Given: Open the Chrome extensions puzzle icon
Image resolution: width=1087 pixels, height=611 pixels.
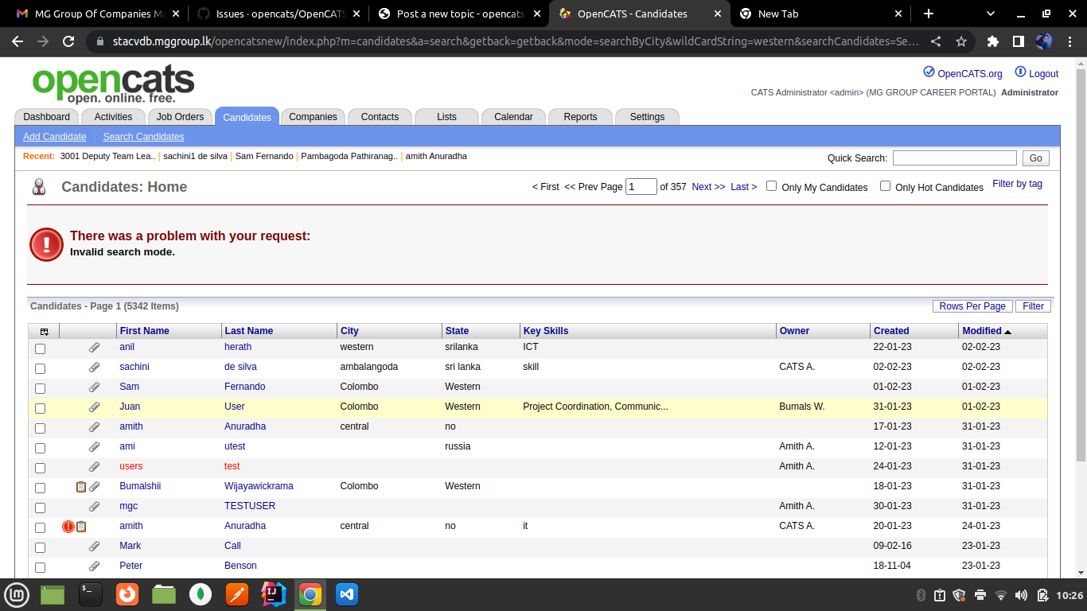Looking at the screenshot, I should tap(992, 41).
